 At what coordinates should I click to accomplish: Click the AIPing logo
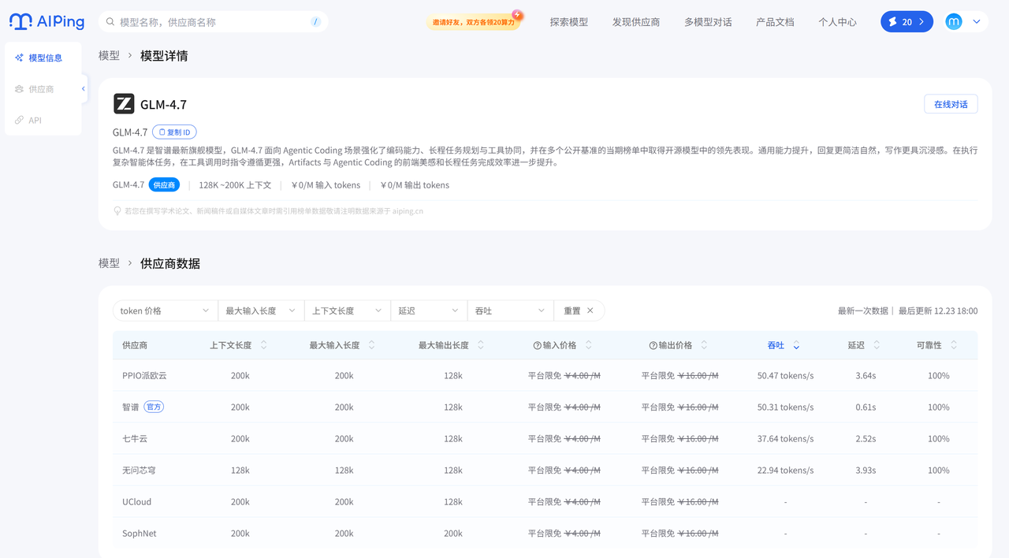tap(47, 22)
